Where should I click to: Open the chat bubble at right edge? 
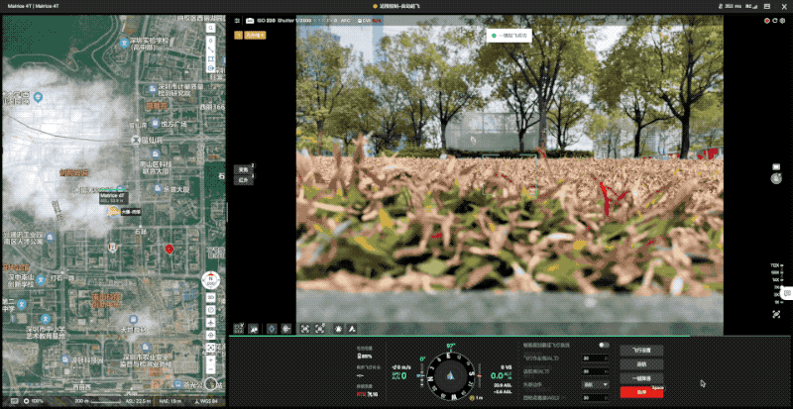(787, 292)
